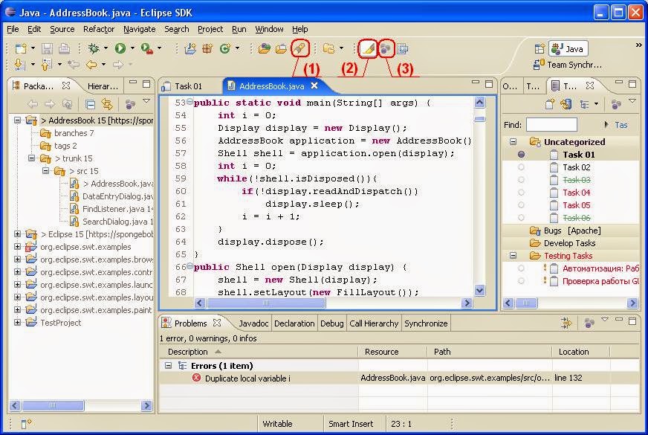Run the program with green play icon
Viewport: 648px width, 435px height.
coord(120,49)
